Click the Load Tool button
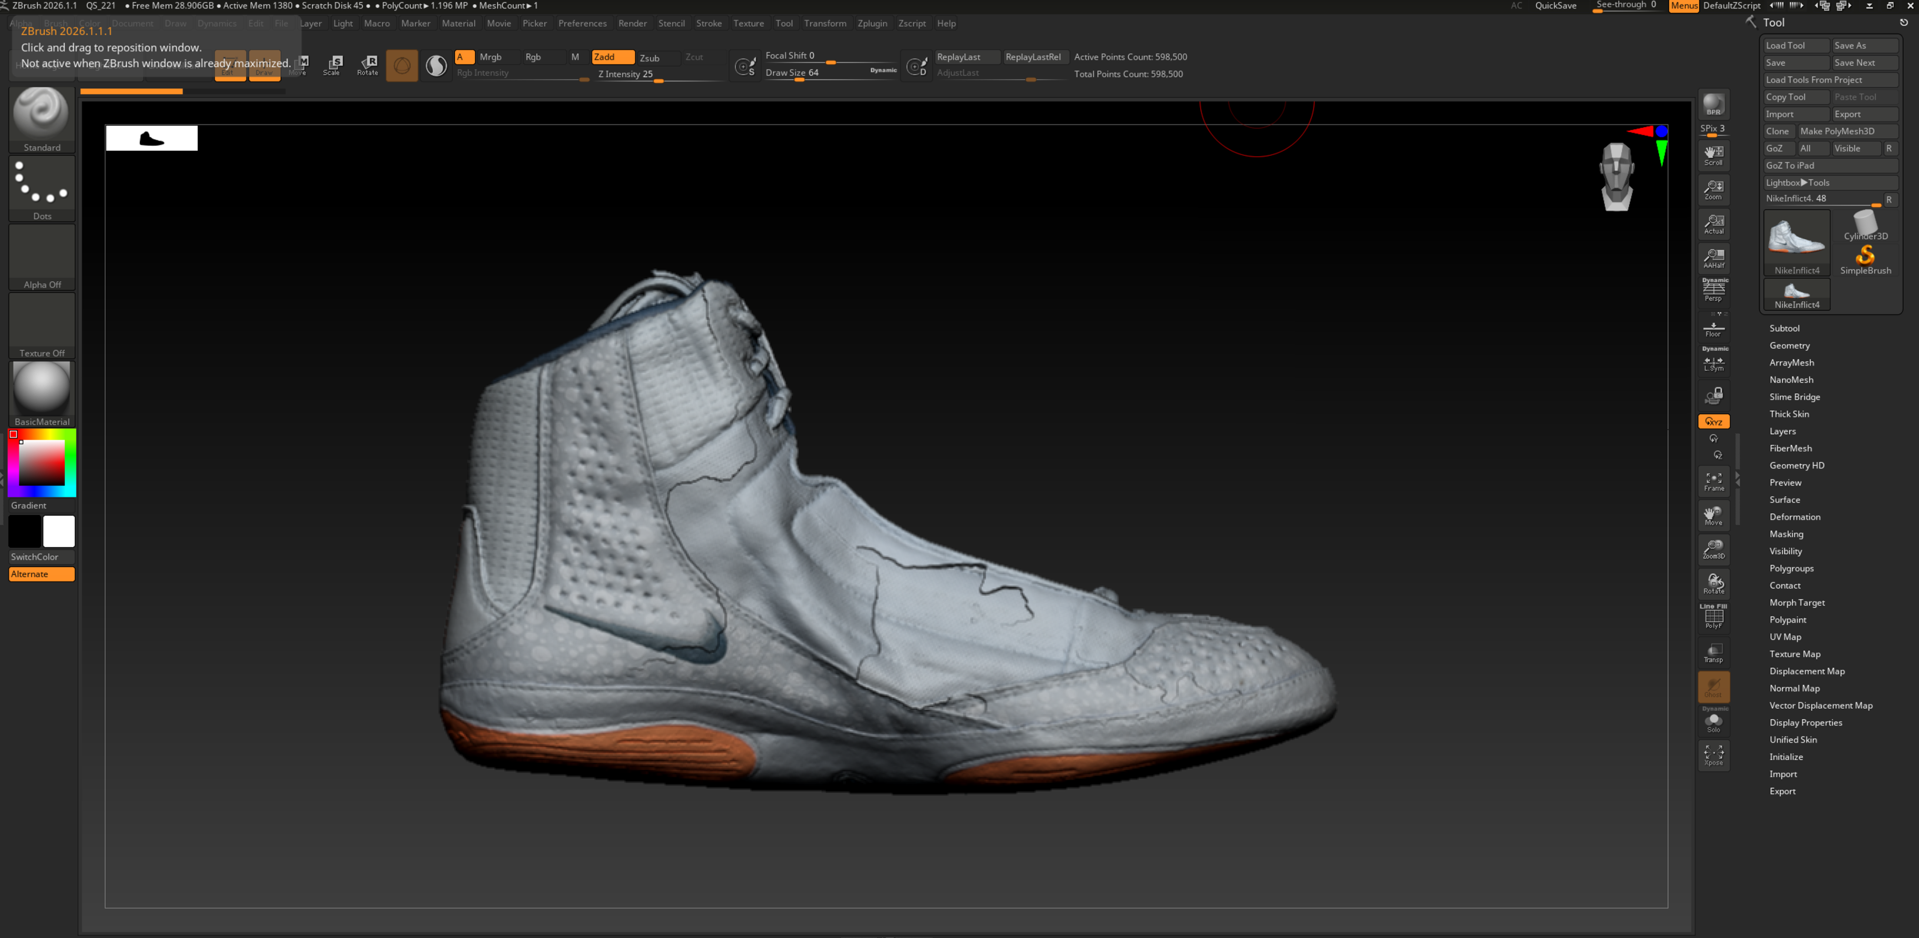Screen dimensions: 1919x938 1795,45
